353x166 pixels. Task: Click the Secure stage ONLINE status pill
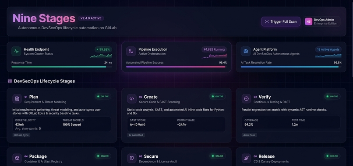tap(218, 156)
